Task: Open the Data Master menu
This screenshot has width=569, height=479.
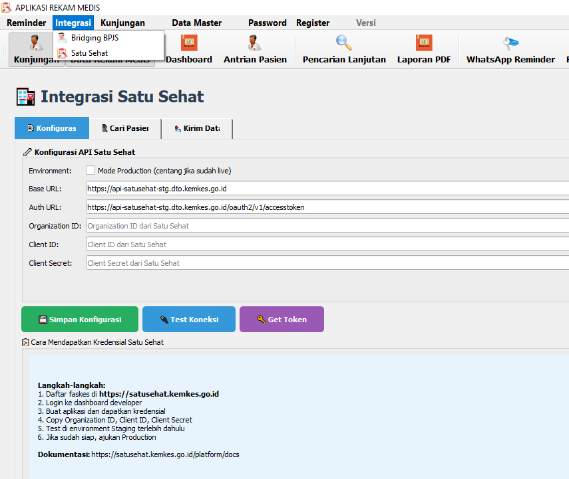Action: tap(197, 23)
